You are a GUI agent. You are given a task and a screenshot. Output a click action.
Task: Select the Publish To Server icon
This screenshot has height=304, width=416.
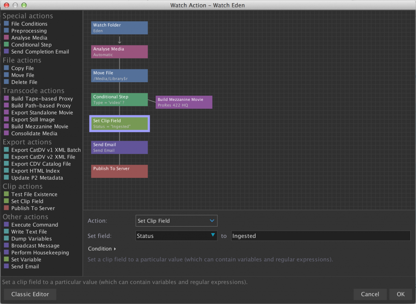6,208
